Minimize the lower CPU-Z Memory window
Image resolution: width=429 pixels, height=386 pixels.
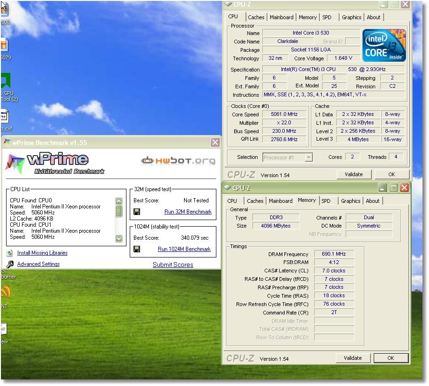(383, 187)
